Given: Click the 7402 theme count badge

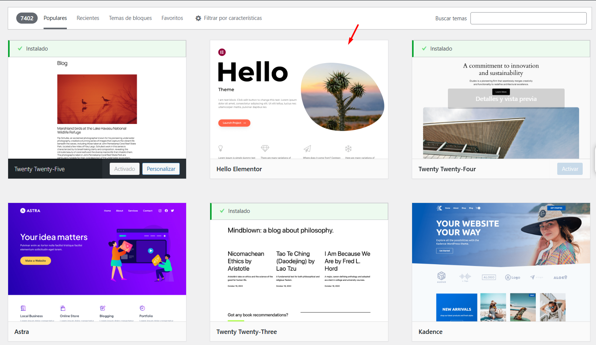Looking at the screenshot, I should coord(27,18).
